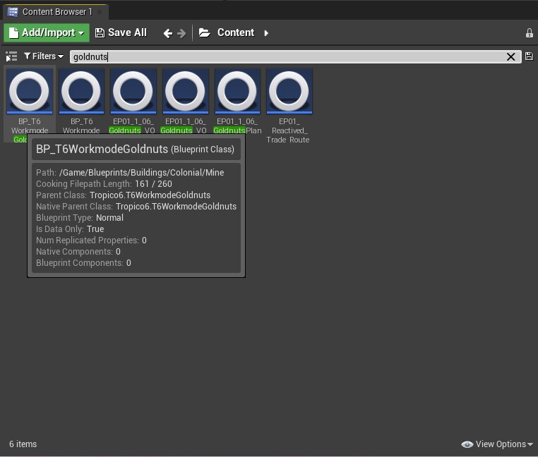Select the first EP01_1_06_Goldnuts VO asset
The width and height of the screenshot is (538, 457).
click(133, 91)
